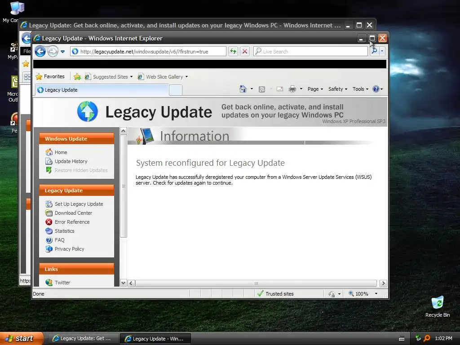Open the search provider dropdown arrow
Screen dimensions: 460x345
pyautogui.click(x=382, y=51)
